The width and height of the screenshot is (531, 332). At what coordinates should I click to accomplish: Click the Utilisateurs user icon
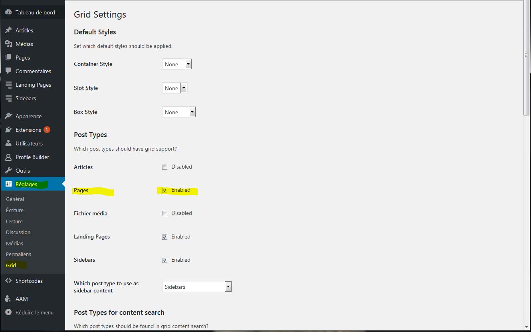(8, 143)
